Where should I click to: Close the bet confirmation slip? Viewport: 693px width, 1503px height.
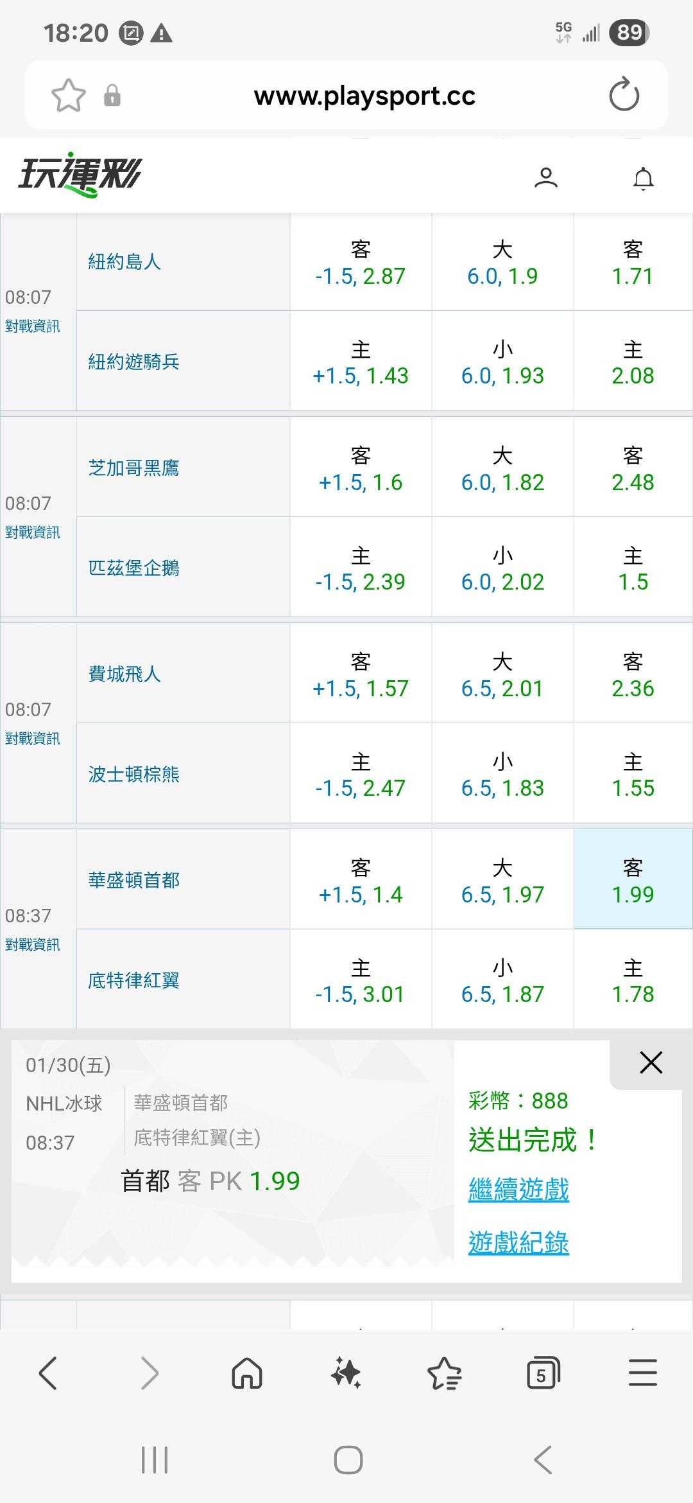[x=651, y=1063]
